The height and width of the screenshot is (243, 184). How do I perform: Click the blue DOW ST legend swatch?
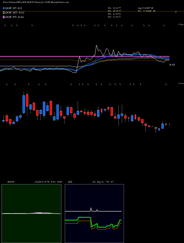tap(4, 8)
